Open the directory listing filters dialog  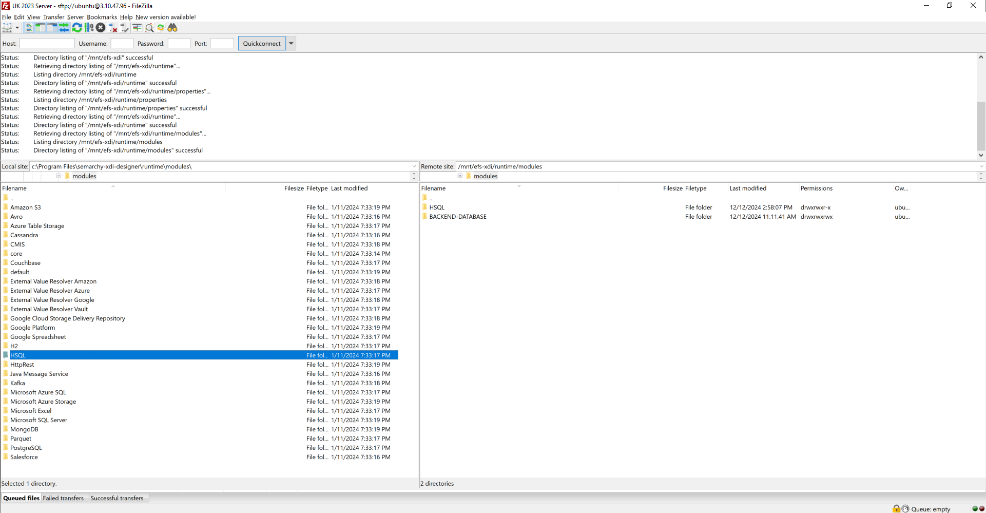(137, 28)
